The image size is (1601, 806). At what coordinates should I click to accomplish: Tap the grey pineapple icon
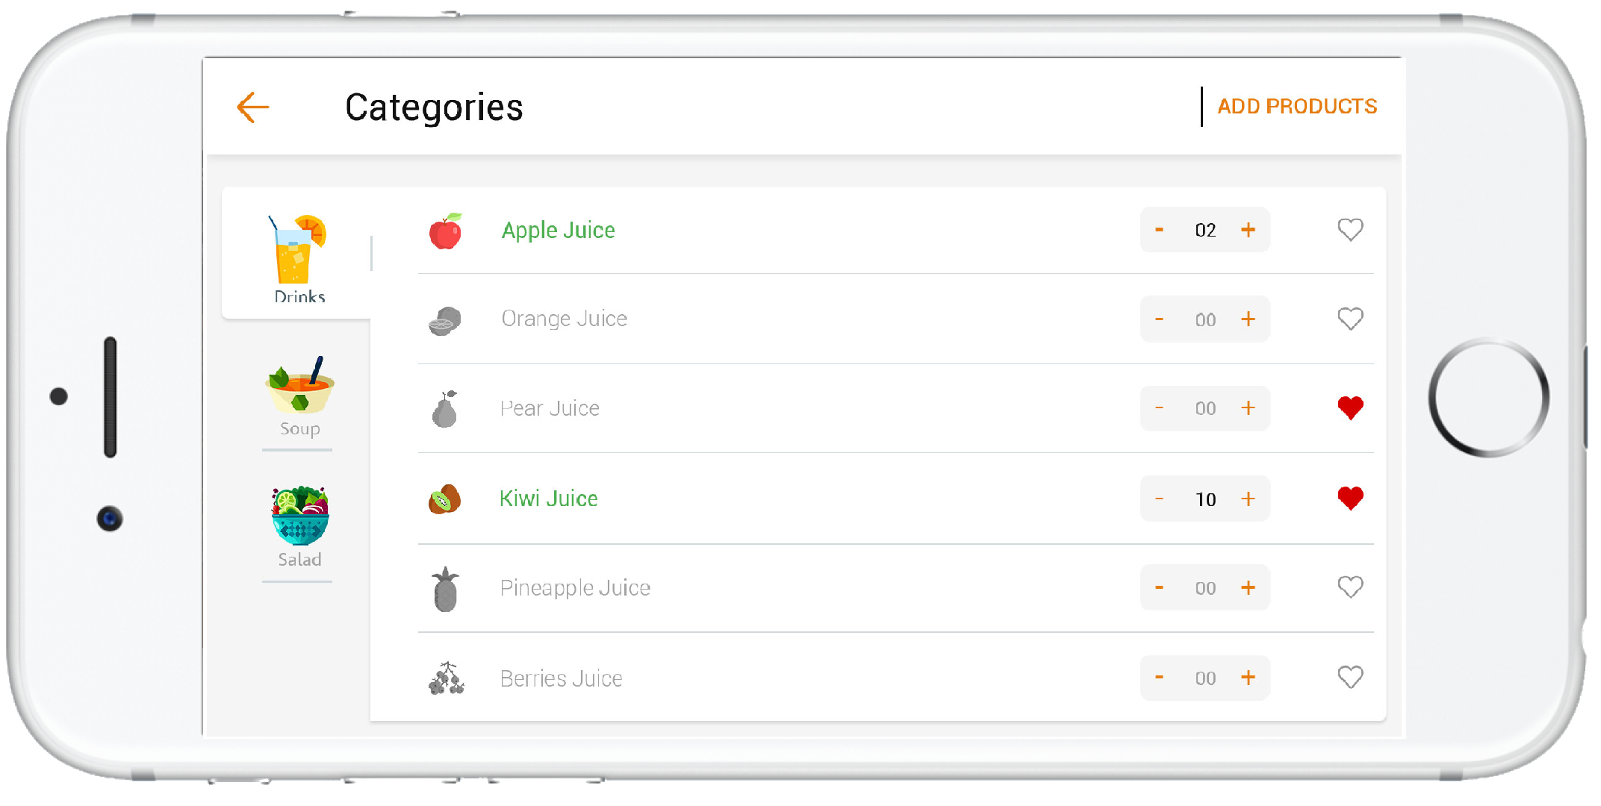(445, 589)
